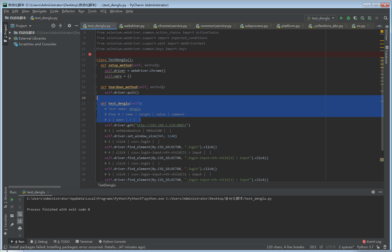The width and height of the screenshot is (392, 252).
Task: Click the tool window toggle icon in status bar
Action: click(5, 247)
